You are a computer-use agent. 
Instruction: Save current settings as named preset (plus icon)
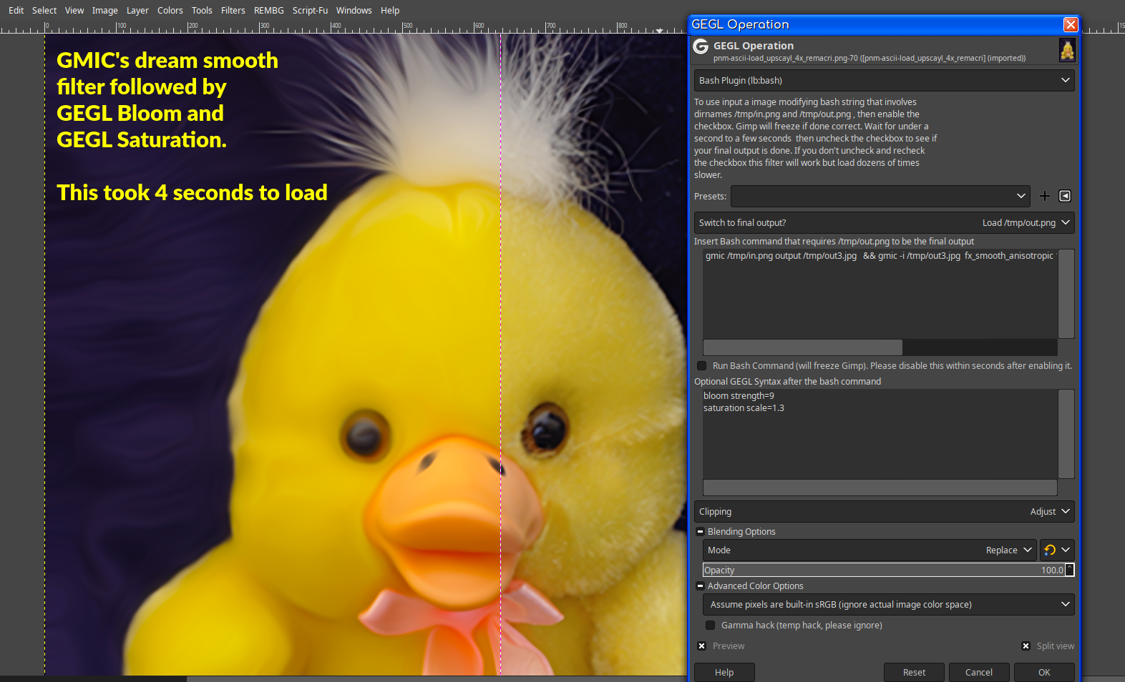(1044, 196)
